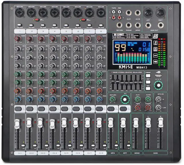The width and height of the screenshot is (184, 165).
Task: Click the RETURN jack socket
Action: coord(120,25)
